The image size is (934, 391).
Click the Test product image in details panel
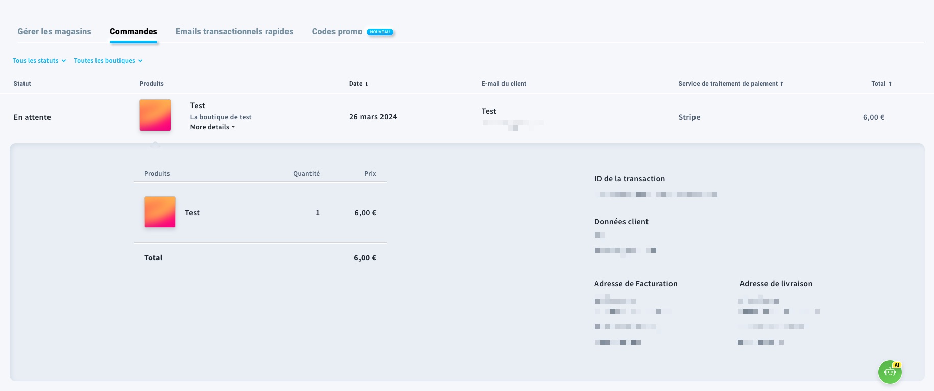point(160,212)
